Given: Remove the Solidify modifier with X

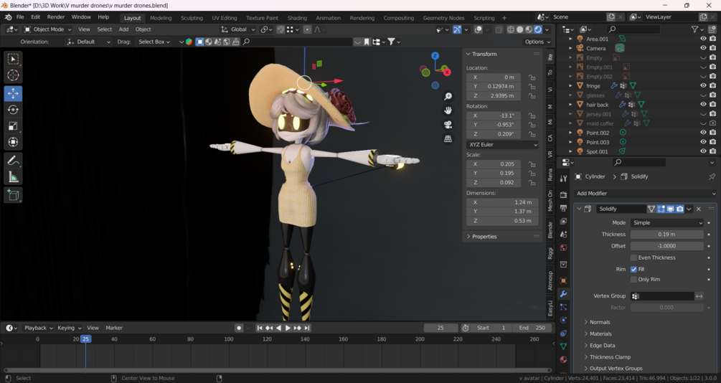Looking at the screenshot, I should 699,209.
